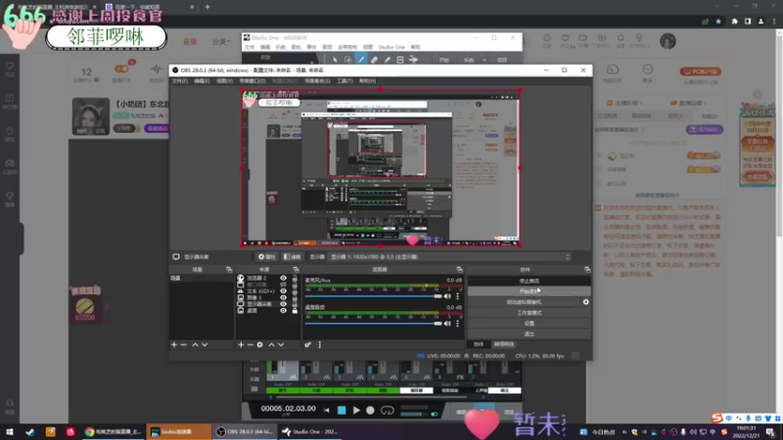This screenshot has height=440, width=783.
Task: Click Play in the Studio One transport
Action: [x=356, y=410]
